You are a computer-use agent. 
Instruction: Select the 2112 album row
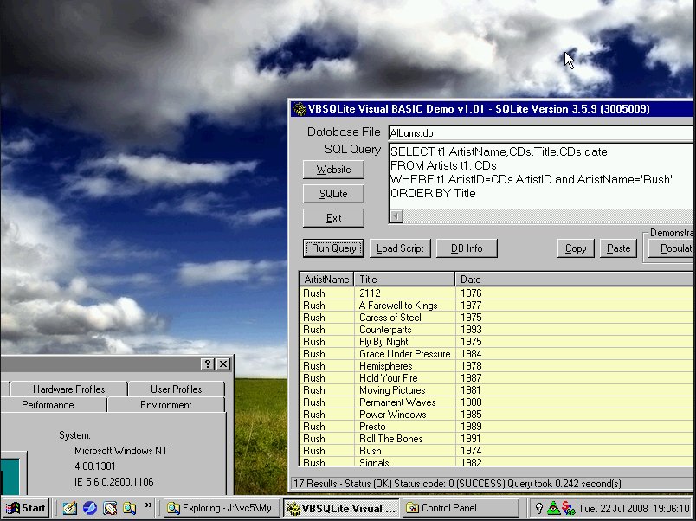tap(496, 293)
